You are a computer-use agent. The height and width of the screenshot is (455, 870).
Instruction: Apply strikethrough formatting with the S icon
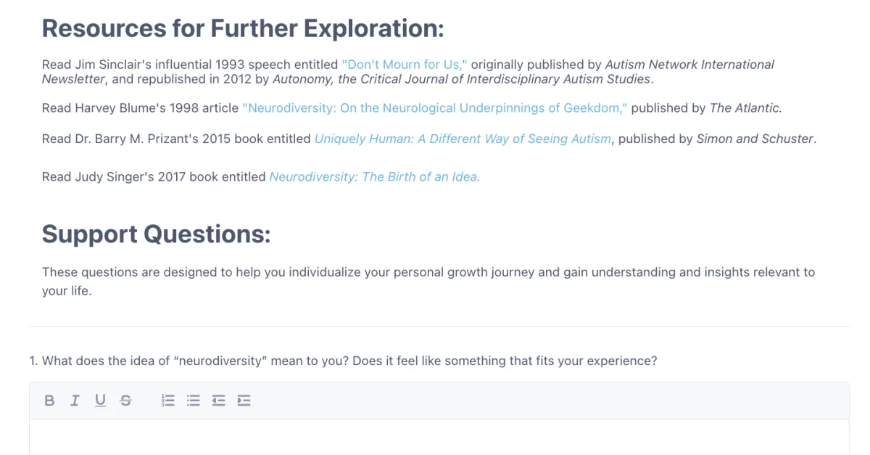pyautogui.click(x=125, y=400)
